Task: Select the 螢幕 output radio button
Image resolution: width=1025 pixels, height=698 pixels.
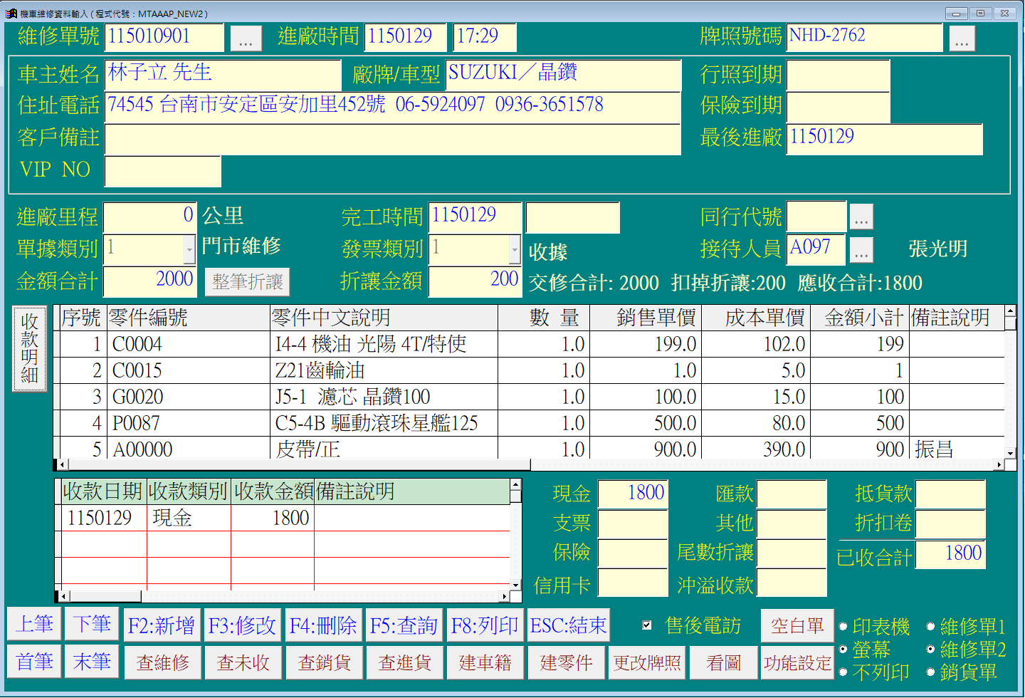Action: pyautogui.click(x=843, y=650)
